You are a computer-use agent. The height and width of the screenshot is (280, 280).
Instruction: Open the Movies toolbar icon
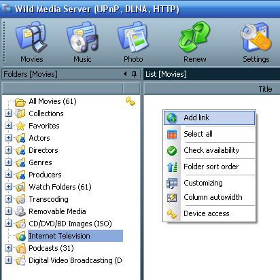click(x=31, y=37)
